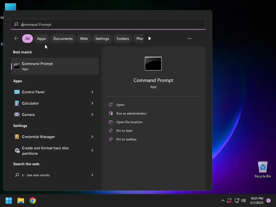Open more options ellipsis menu

(189, 39)
